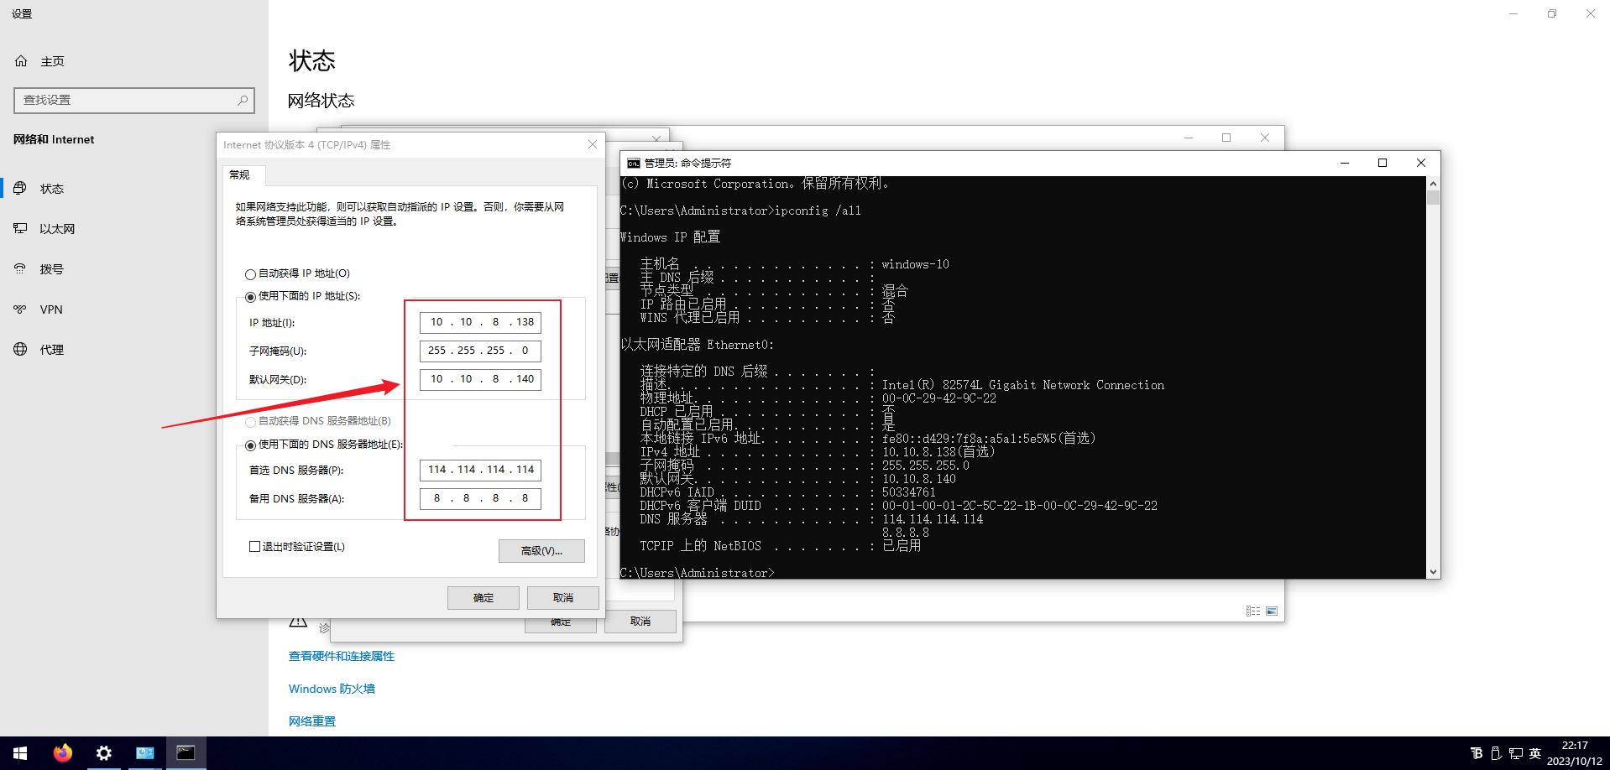Click the Command Prompt scrollbar down arrow

click(x=1433, y=571)
